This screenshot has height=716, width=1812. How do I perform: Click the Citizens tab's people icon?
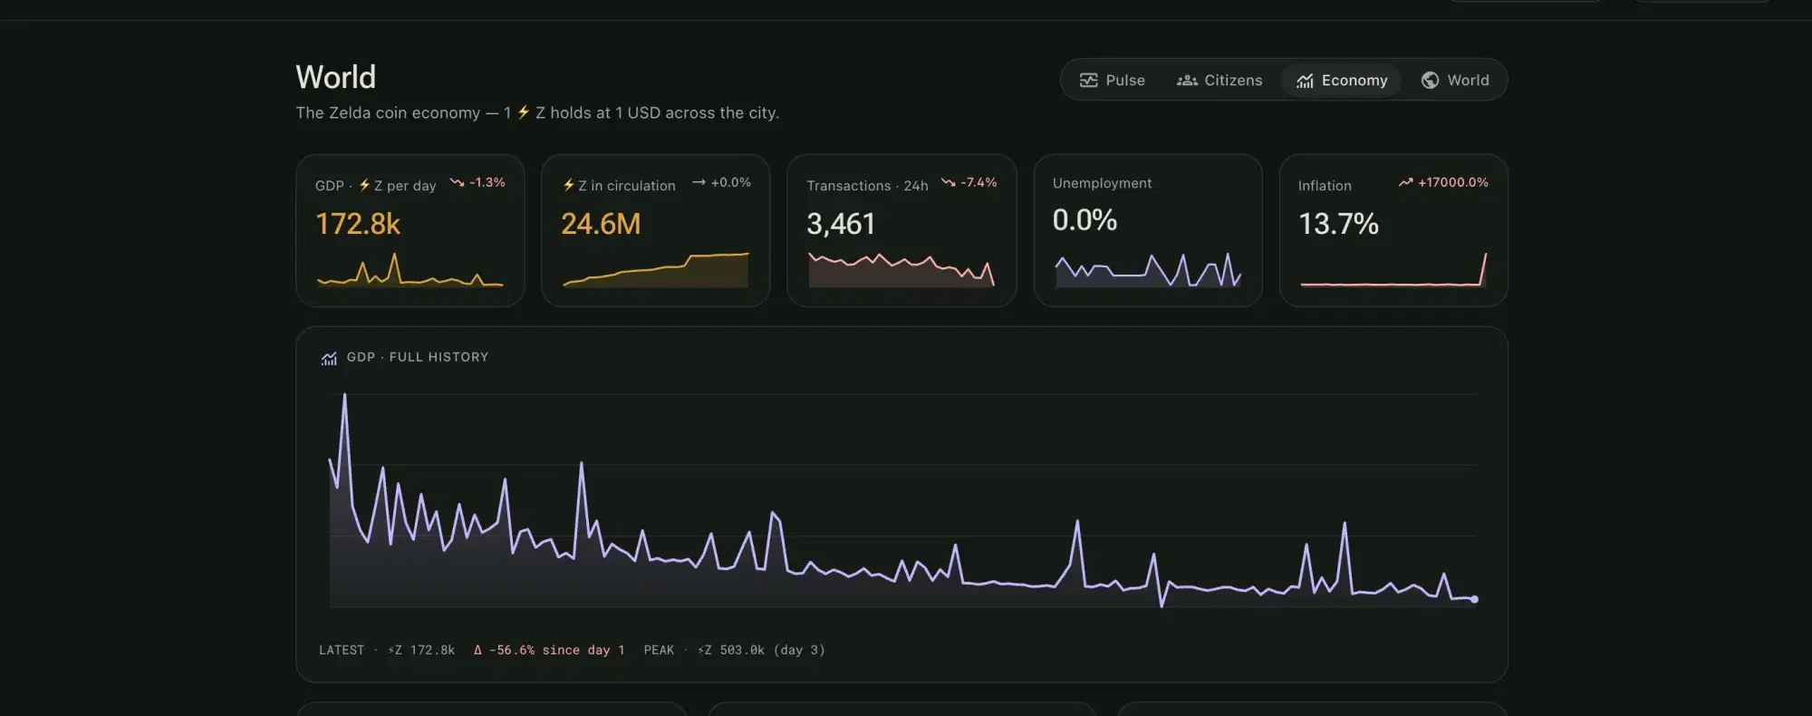point(1187,81)
